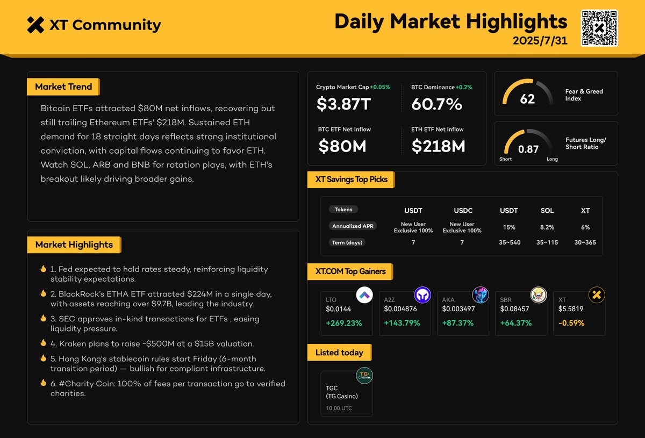Click the flame icon beside the Fed rates highlight

click(x=43, y=269)
